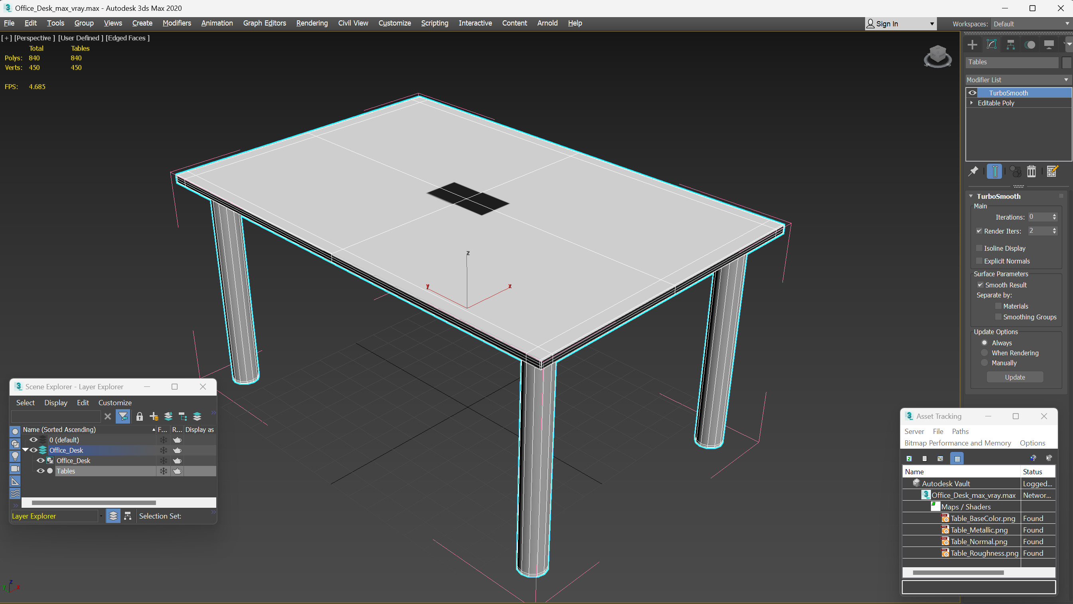Viewport: 1073px width, 604px height.
Task: Toggle Smooth Result checkbox
Action: pos(980,285)
